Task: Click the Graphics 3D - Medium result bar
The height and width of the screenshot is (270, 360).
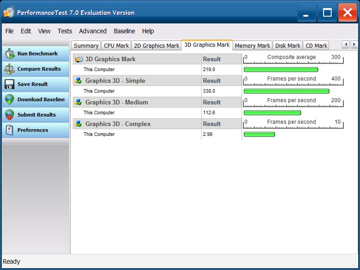Action: point(272,113)
